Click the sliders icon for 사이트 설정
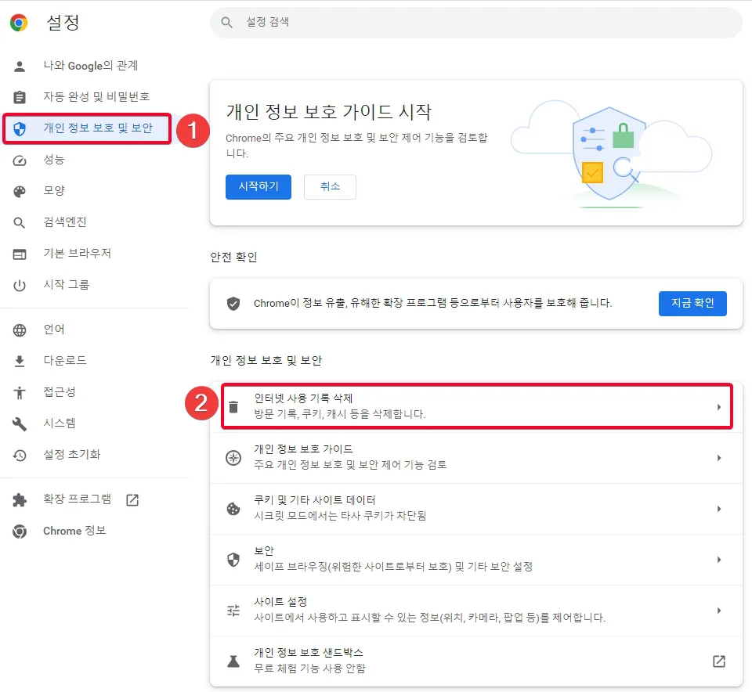The image size is (752, 692). [x=233, y=610]
